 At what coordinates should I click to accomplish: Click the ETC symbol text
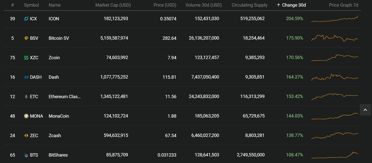pyautogui.click(x=34, y=97)
